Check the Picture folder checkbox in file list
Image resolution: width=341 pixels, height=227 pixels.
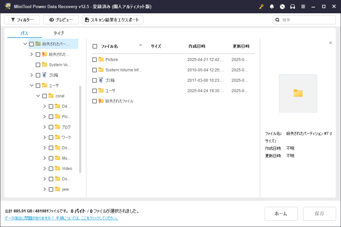[94, 59]
